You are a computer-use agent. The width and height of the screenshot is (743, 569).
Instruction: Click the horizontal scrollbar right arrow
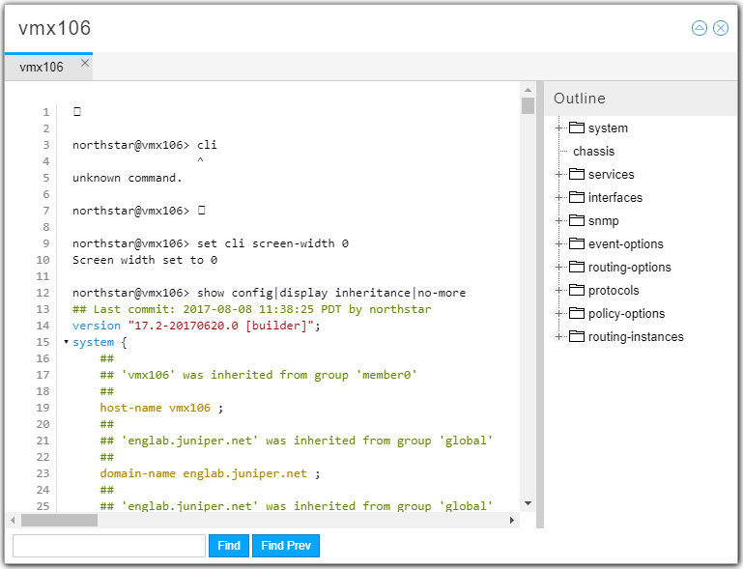512,520
